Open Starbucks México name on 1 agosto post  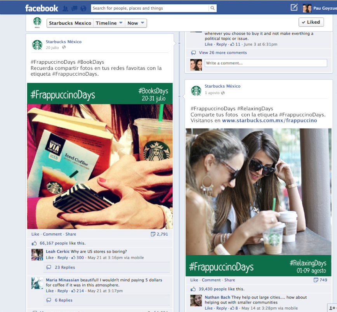pyautogui.click(x=222, y=86)
